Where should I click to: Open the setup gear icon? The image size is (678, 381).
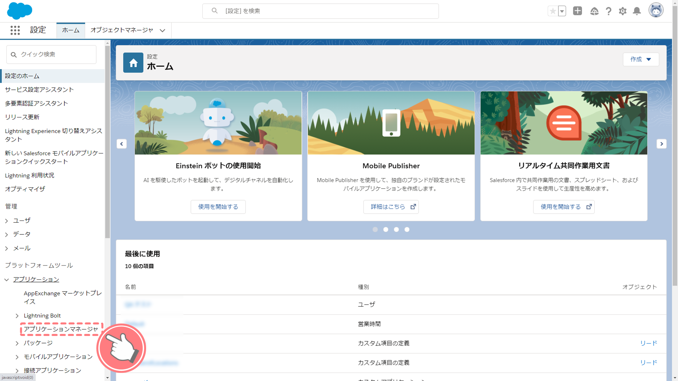pos(622,11)
